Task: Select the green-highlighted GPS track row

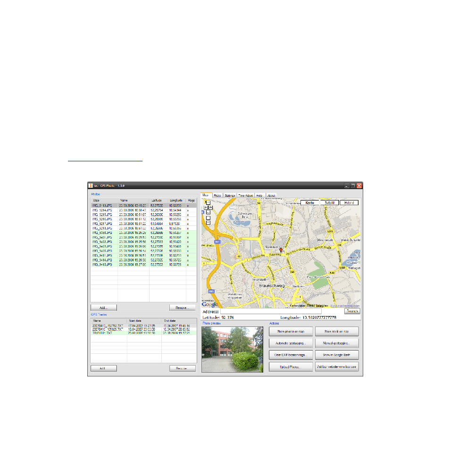Action: (144, 333)
